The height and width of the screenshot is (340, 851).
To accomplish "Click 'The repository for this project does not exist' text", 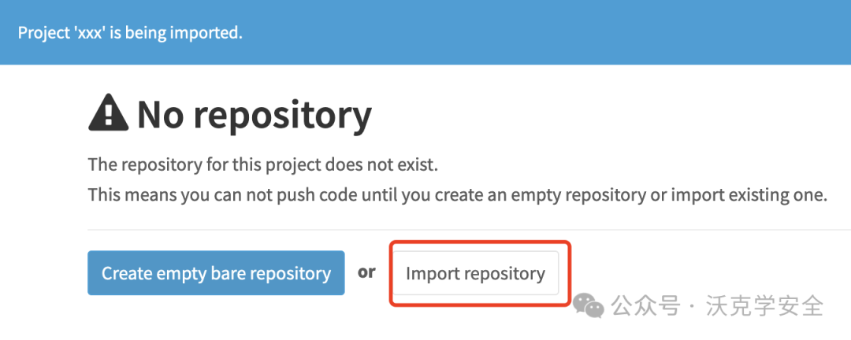I will tap(262, 164).
